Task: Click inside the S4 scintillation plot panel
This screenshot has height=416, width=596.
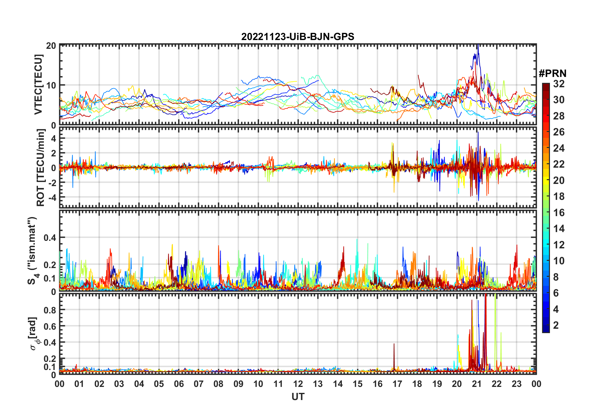Action: tap(298, 251)
